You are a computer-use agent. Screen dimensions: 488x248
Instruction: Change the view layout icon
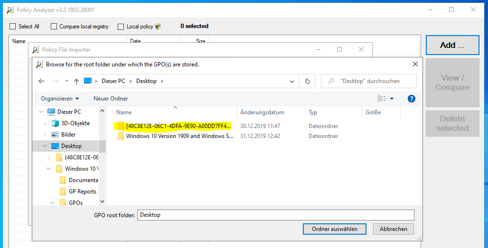point(382,99)
